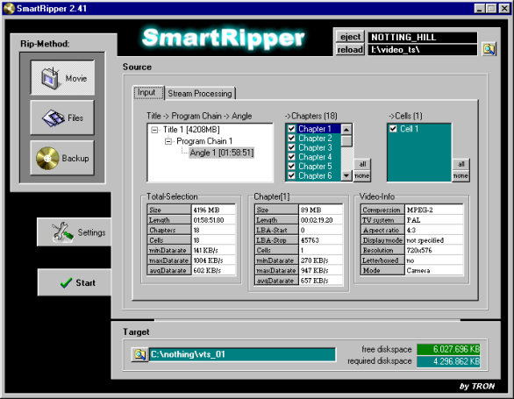Click TV system value PAL
514x399 pixels.
[434, 220]
